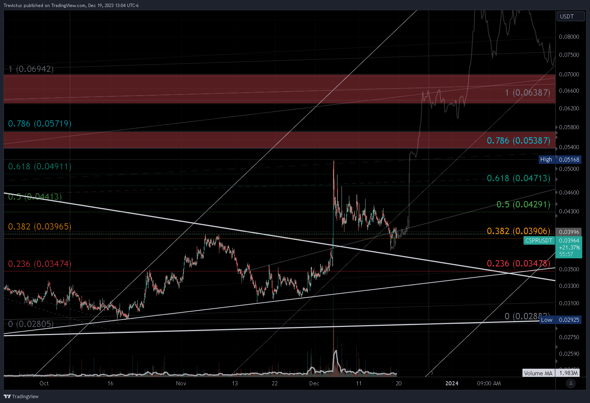
Task: Click the 11 date label on time axis
Action: coord(359,383)
